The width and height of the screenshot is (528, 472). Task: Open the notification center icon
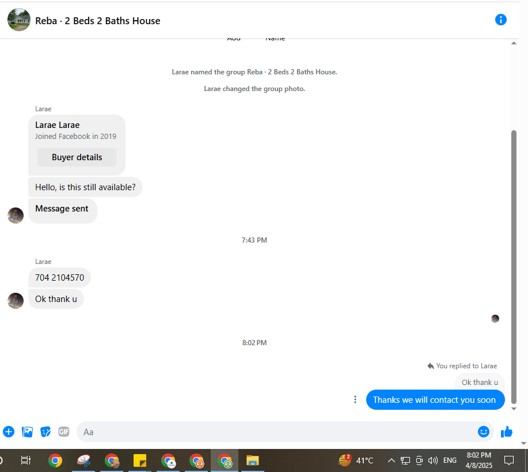pos(509,460)
